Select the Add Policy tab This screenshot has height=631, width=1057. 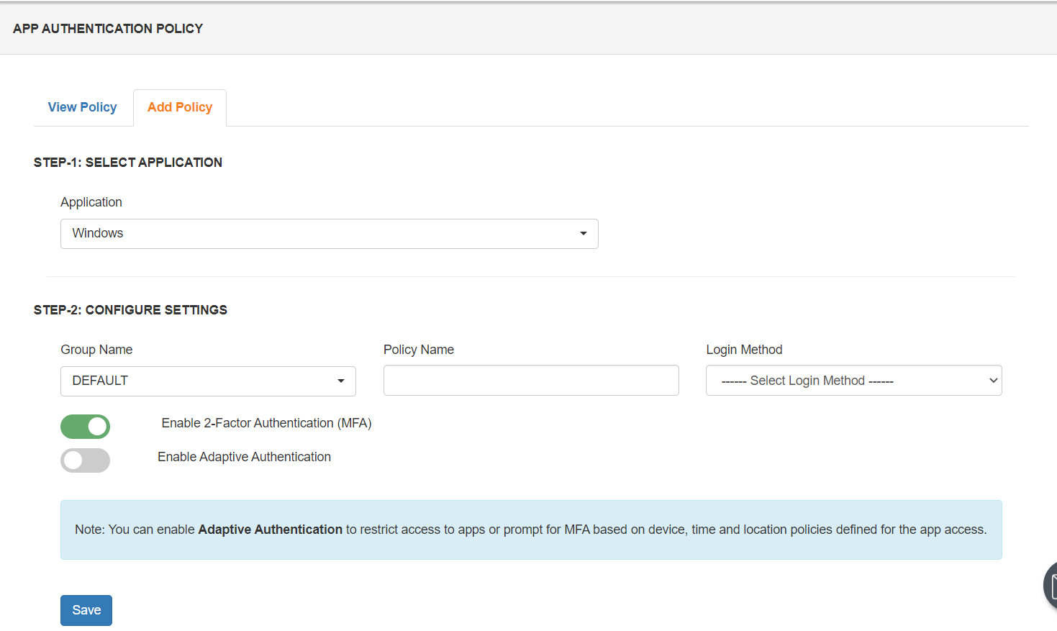[x=180, y=107]
